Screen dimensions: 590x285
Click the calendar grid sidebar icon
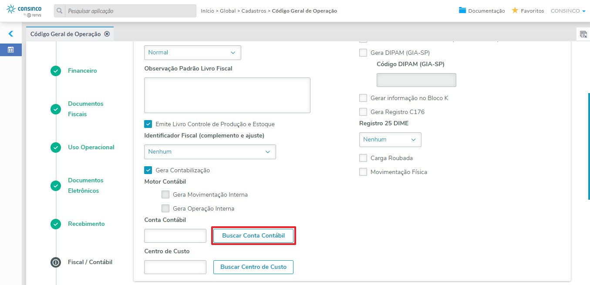point(11,50)
